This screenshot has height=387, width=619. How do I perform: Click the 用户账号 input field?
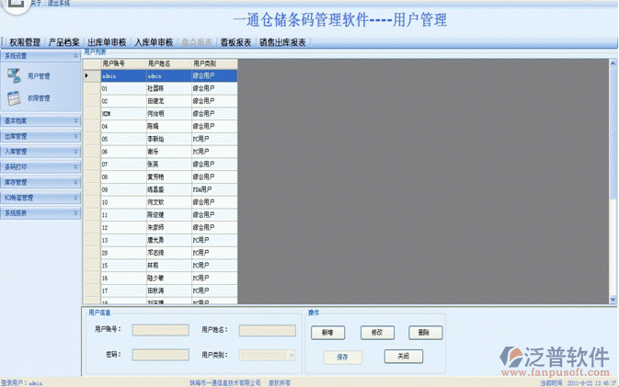[x=160, y=331]
